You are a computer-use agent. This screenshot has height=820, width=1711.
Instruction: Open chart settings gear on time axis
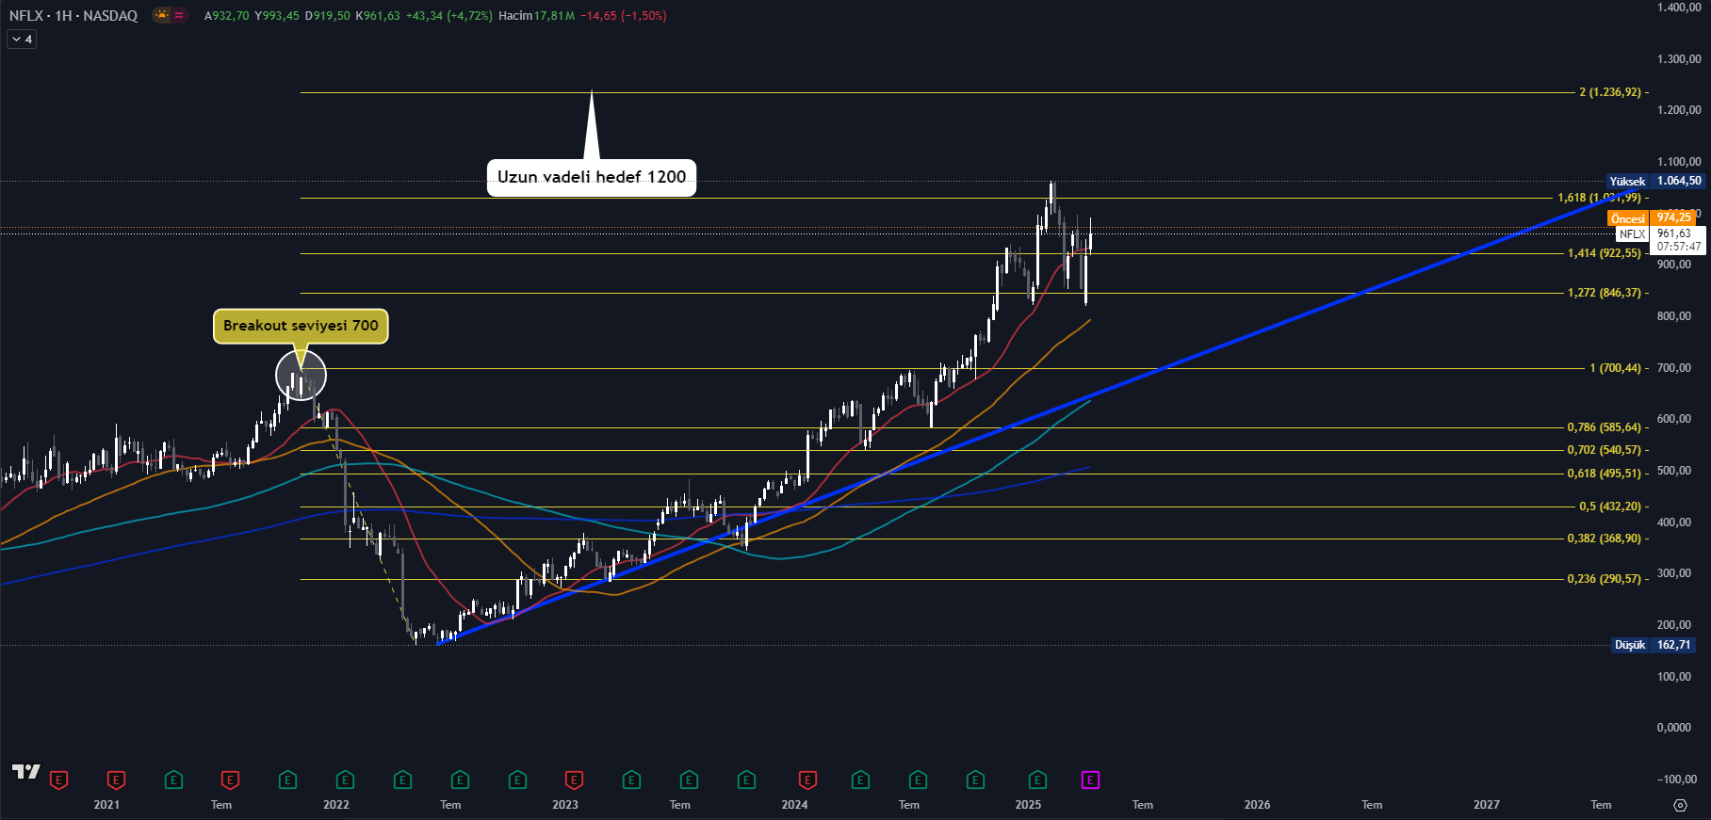pyautogui.click(x=1680, y=805)
